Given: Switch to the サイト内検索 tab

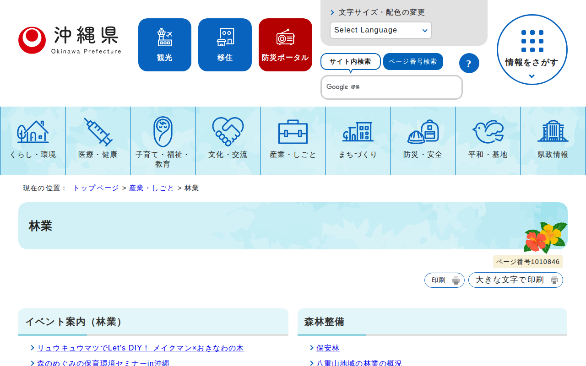Looking at the screenshot, I should (x=350, y=62).
